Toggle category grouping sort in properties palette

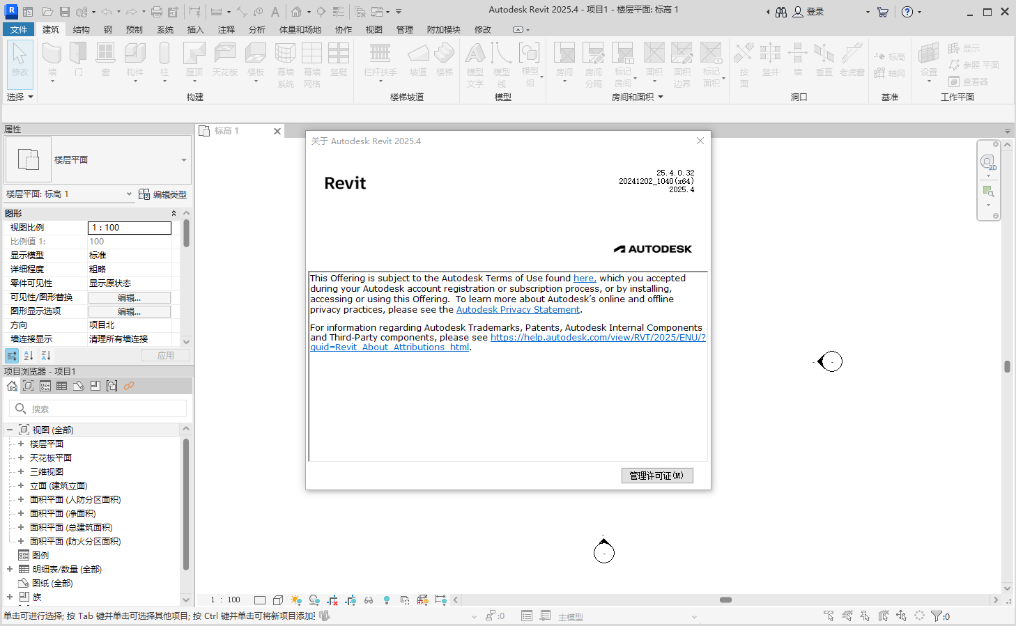click(12, 355)
